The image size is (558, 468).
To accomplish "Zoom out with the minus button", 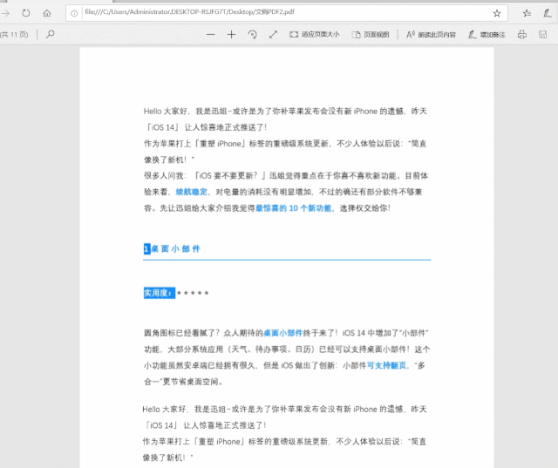I will coord(211,35).
